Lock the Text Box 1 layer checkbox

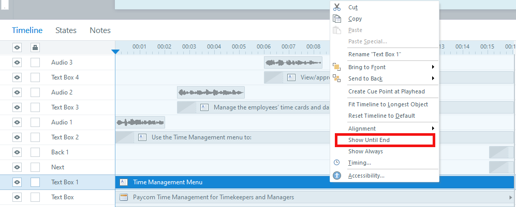35,182
